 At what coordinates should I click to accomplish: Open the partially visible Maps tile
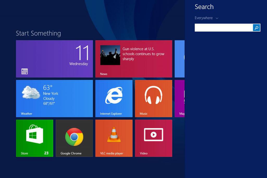(180, 98)
